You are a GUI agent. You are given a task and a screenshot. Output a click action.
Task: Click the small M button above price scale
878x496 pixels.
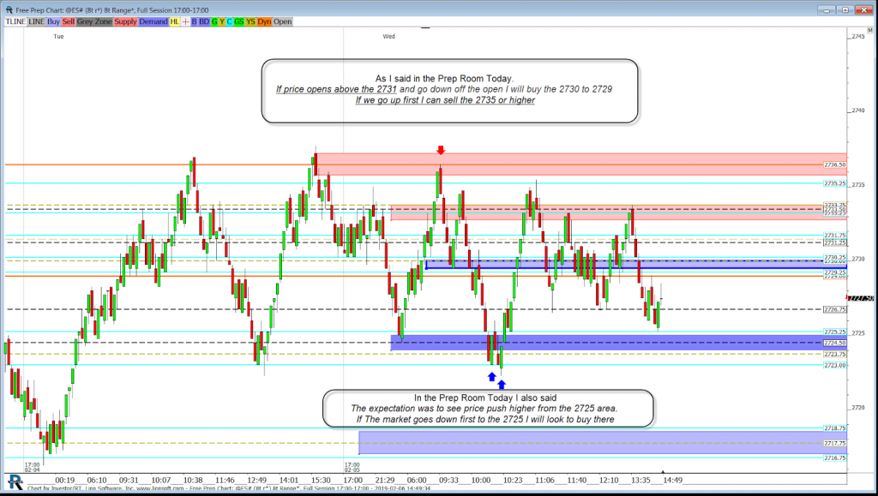click(x=870, y=30)
